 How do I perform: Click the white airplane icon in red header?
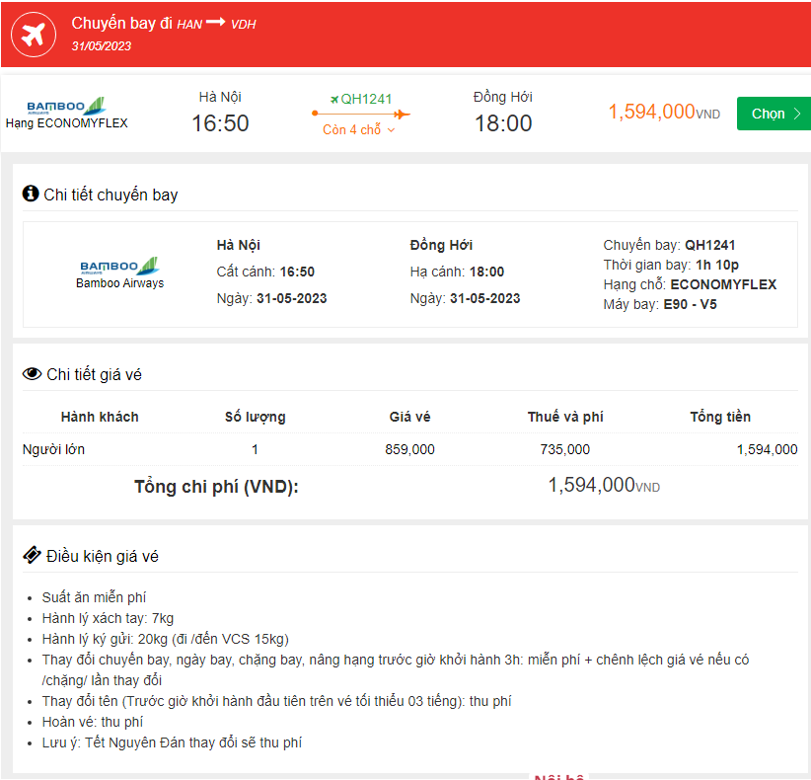coord(35,35)
